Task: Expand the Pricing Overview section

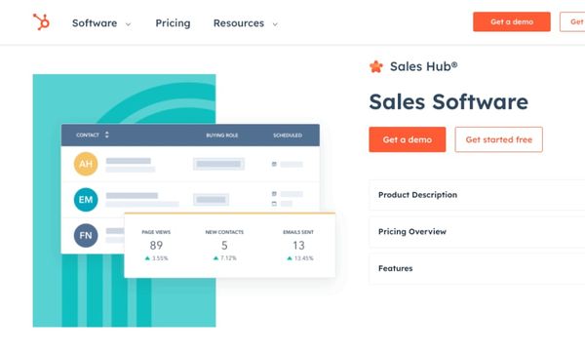Action: (x=477, y=232)
